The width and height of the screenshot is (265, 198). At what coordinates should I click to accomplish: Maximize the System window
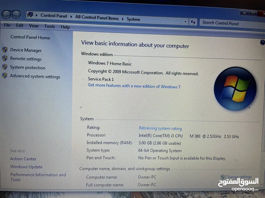tap(253, 13)
